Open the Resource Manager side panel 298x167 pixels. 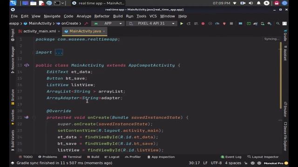tap(13, 60)
